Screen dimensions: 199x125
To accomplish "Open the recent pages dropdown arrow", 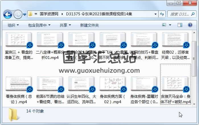I will (25, 14).
